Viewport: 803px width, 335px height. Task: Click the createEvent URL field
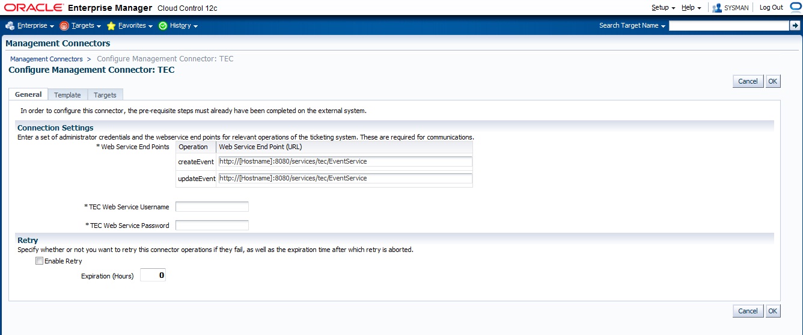click(345, 162)
